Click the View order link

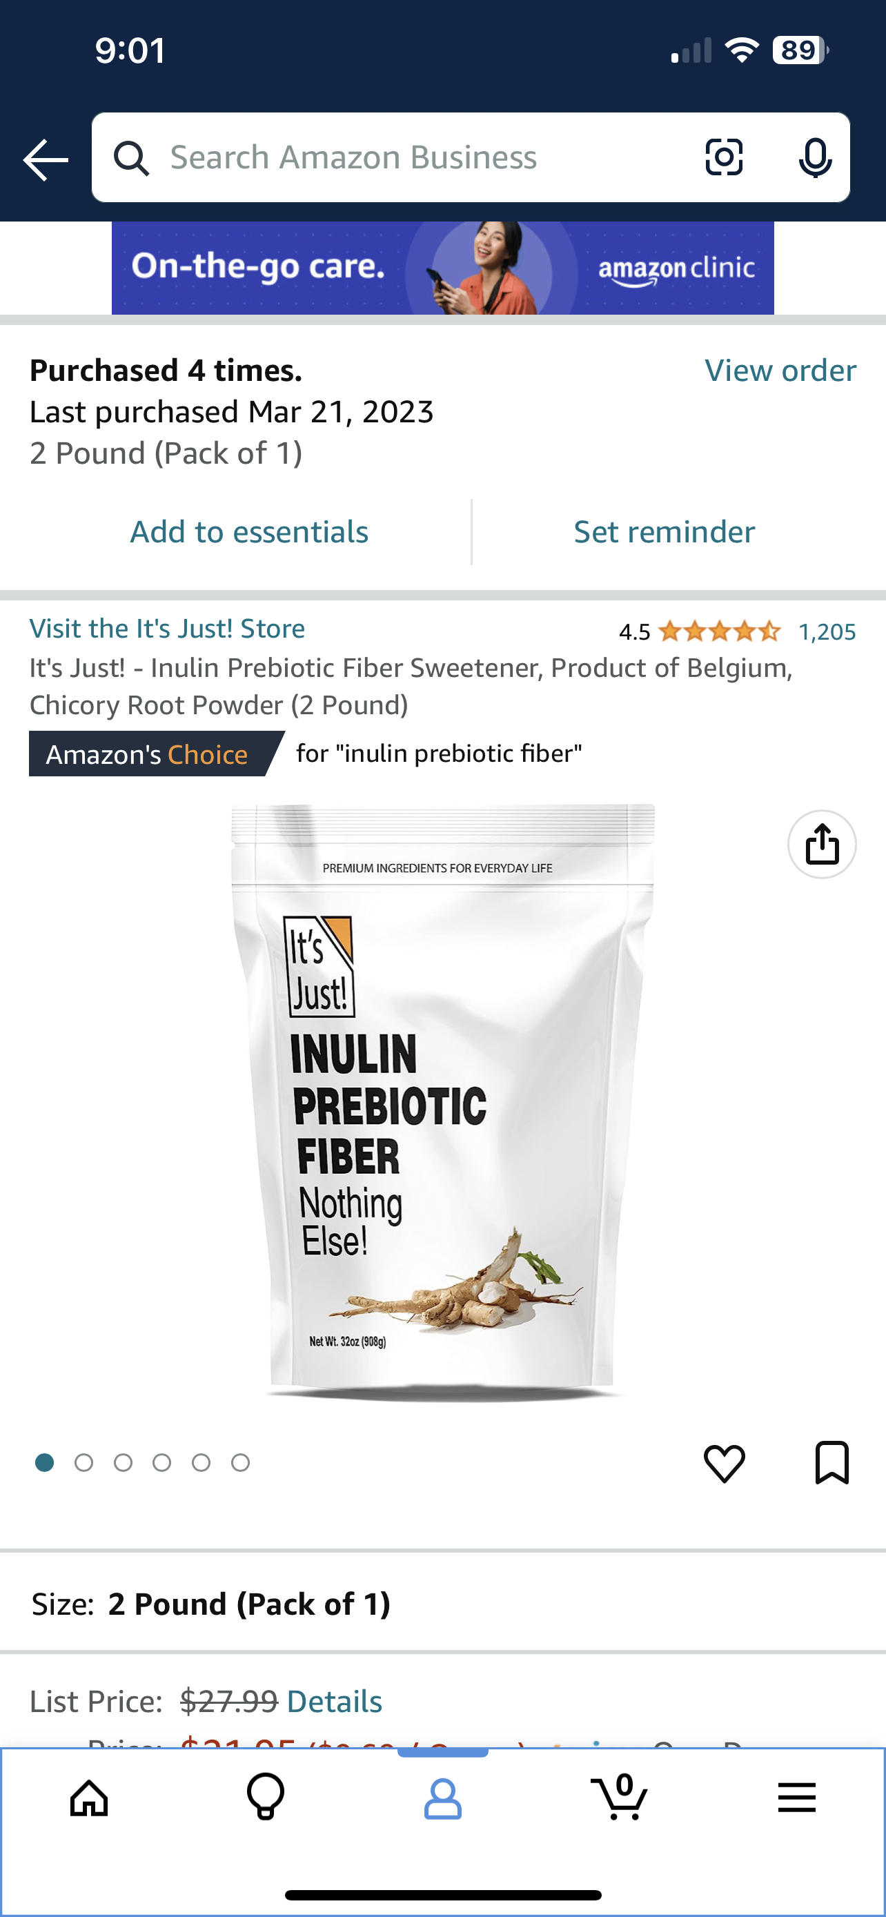(780, 370)
